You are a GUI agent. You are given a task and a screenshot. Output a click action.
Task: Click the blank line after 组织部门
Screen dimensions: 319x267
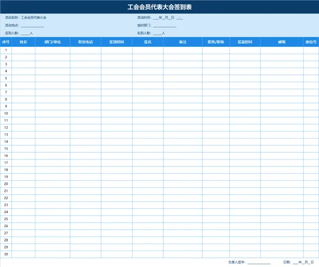click(165, 26)
